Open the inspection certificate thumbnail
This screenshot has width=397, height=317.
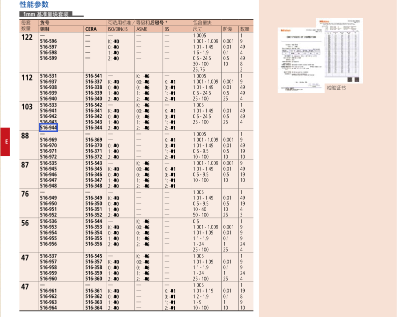(301, 60)
